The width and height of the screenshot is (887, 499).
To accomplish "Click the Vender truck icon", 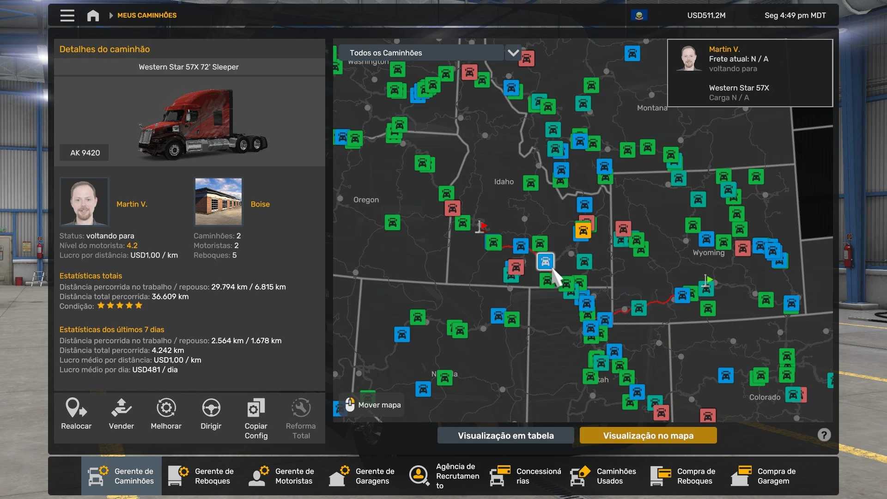I will pyautogui.click(x=121, y=408).
